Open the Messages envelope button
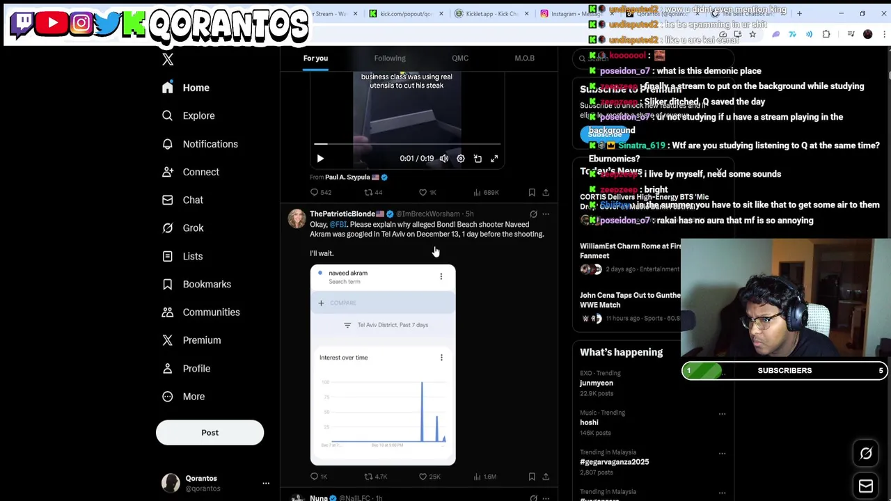891x501 pixels. pos(866,486)
